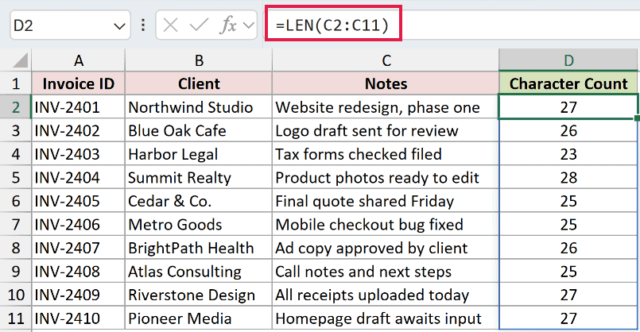Expand the dropdown next to fx
This screenshot has width=640, height=332.
click(248, 25)
